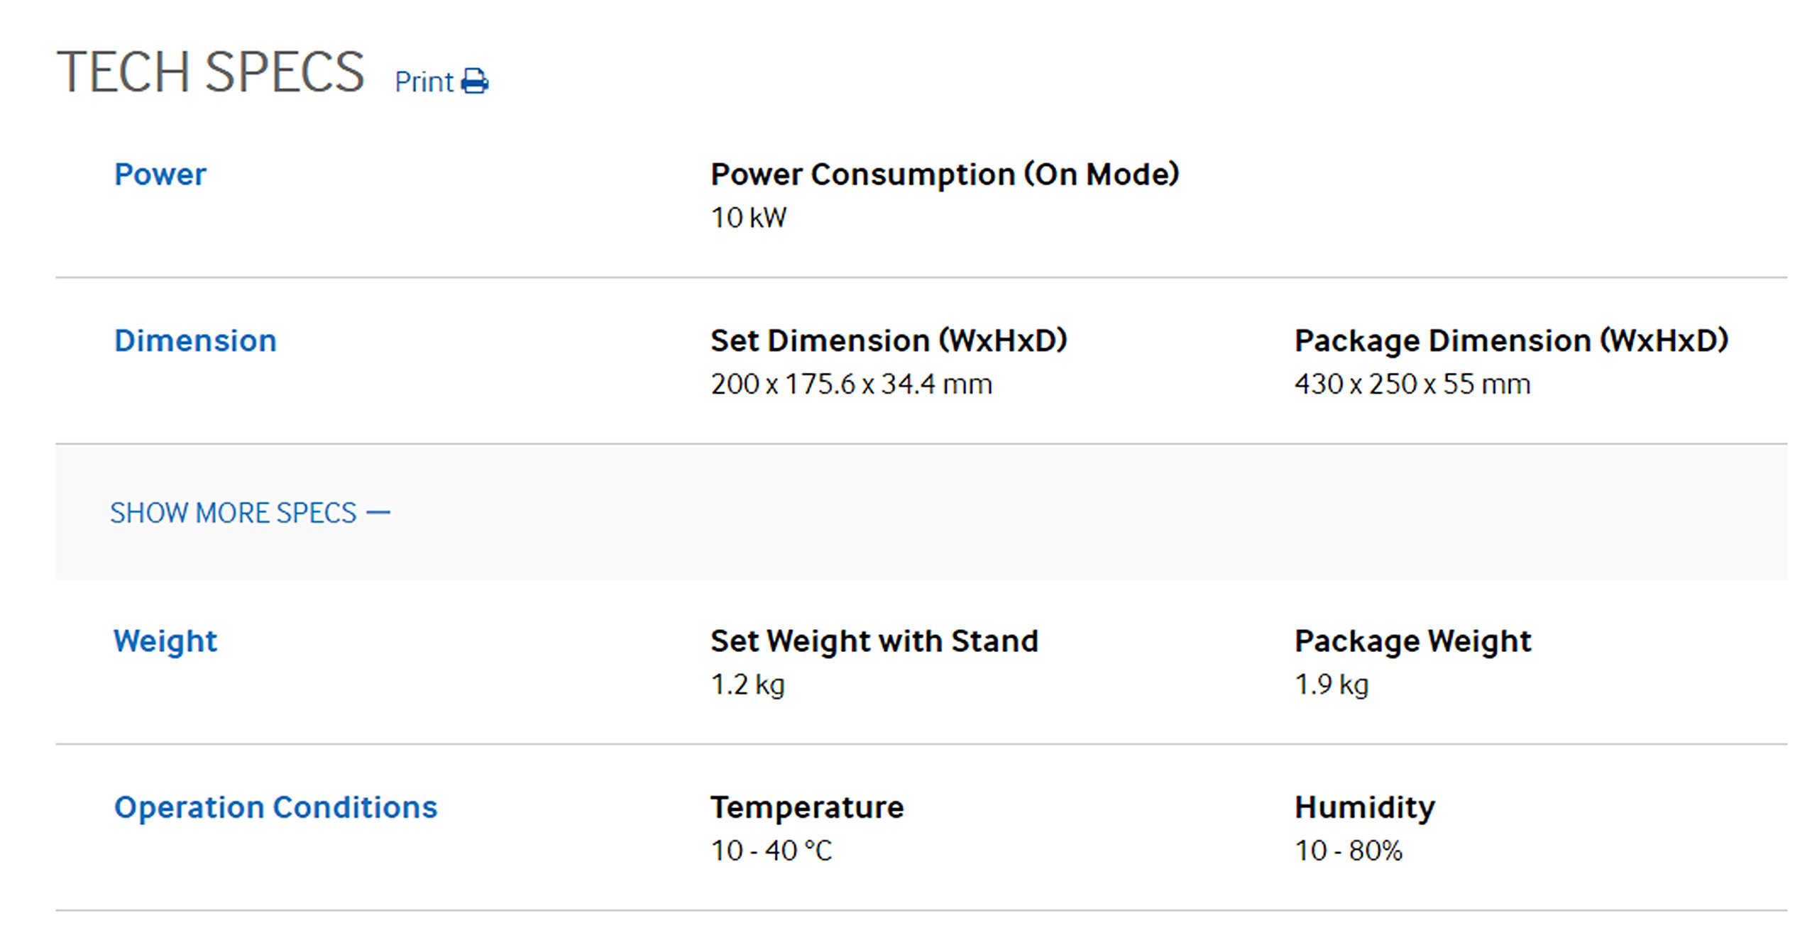Click the 200 x 175.6 x 34.4 mm value
Viewport: 1817px width, 947px height.
click(x=851, y=384)
